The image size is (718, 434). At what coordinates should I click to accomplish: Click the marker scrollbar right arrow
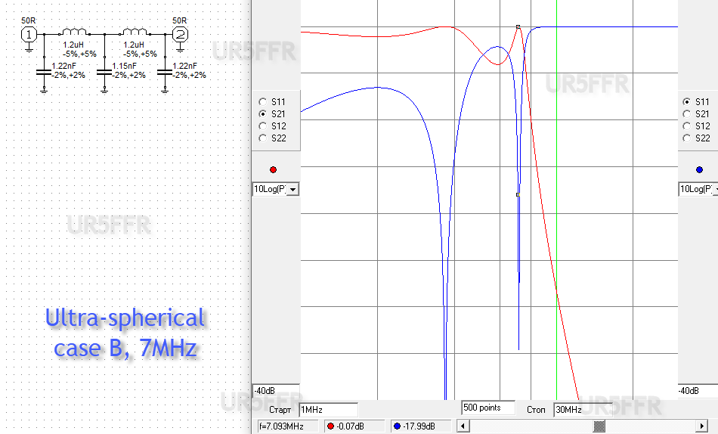point(713,426)
